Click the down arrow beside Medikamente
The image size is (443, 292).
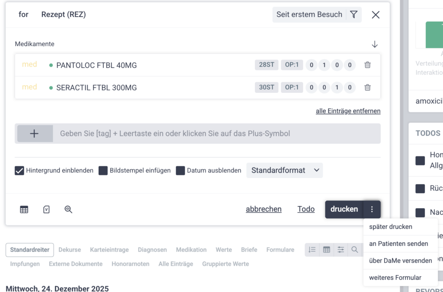(x=375, y=44)
